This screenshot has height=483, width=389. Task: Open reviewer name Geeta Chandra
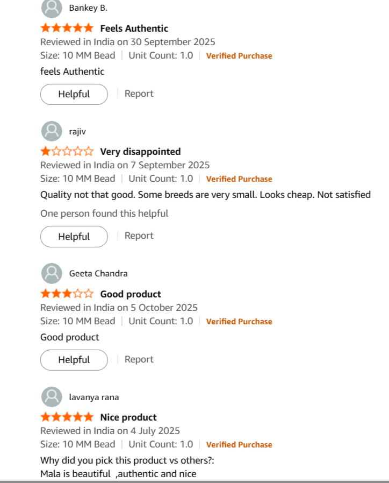(x=98, y=274)
